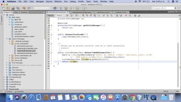181x102 pixels.
Task: Click the Previous Bookmark icon
Action: (104, 15)
